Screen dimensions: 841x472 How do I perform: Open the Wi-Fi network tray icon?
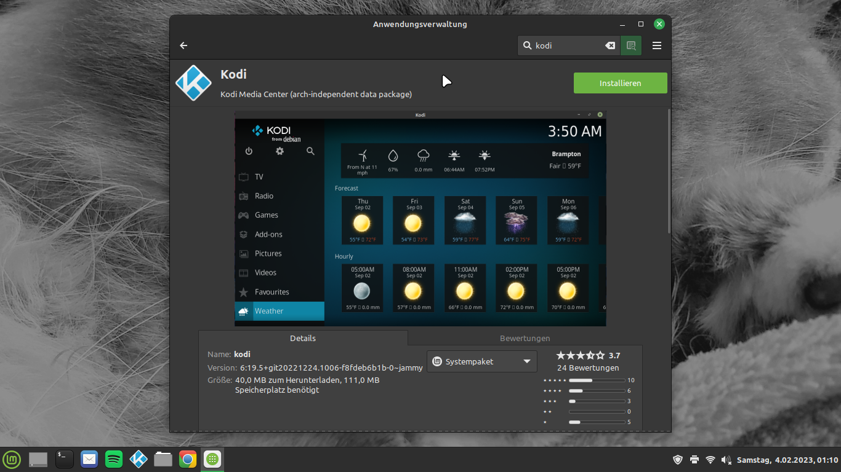click(x=710, y=460)
